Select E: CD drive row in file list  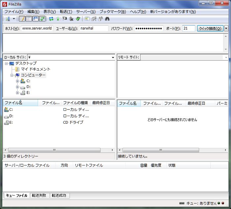tap(59, 122)
